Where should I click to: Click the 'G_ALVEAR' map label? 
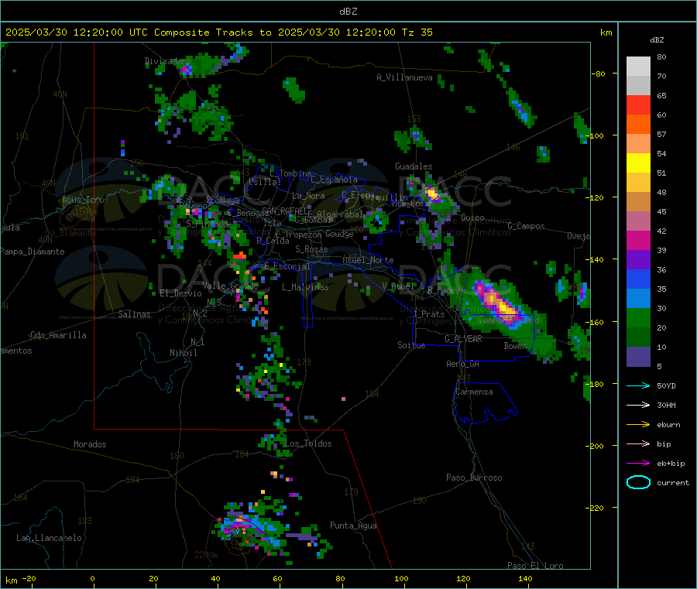(x=463, y=339)
